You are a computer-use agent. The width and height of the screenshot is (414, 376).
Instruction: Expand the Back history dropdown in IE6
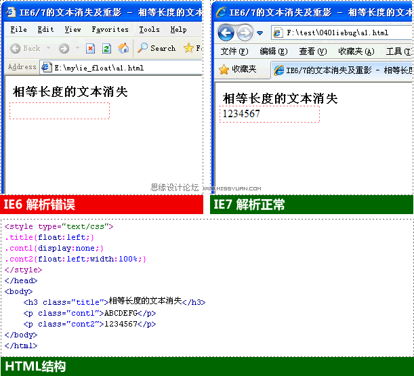pyautogui.click(x=48, y=48)
